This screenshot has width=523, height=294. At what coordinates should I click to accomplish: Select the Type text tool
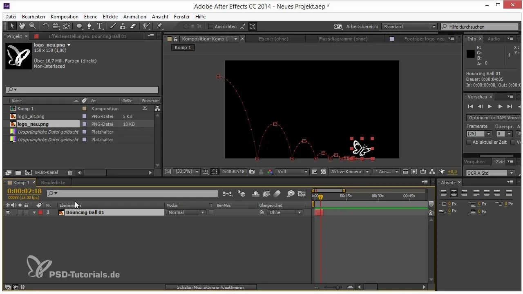click(x=100, y=26)
